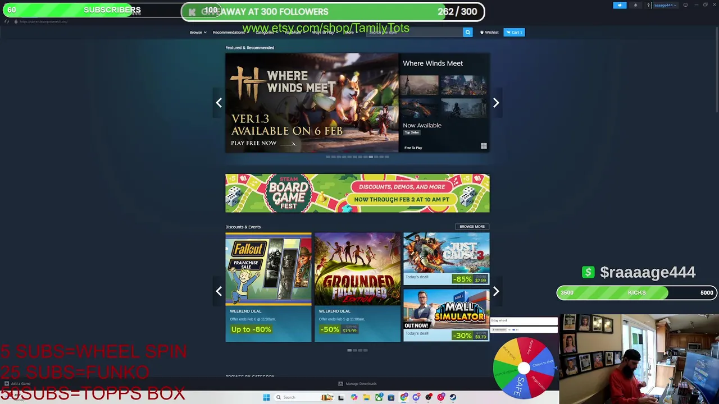Open the Steam announcements megaphone button
Viewport: 719px width, 404px height.
[620, 5]
